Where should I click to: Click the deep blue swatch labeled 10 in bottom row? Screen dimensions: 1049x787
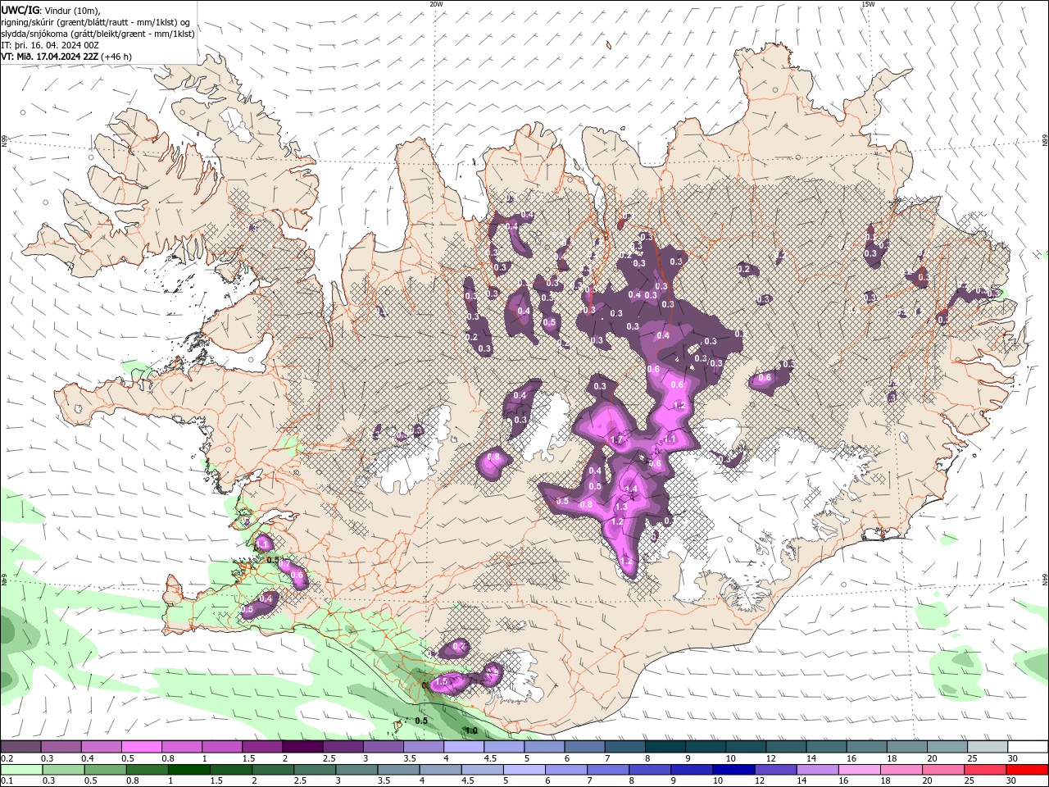tap(734, 770)
